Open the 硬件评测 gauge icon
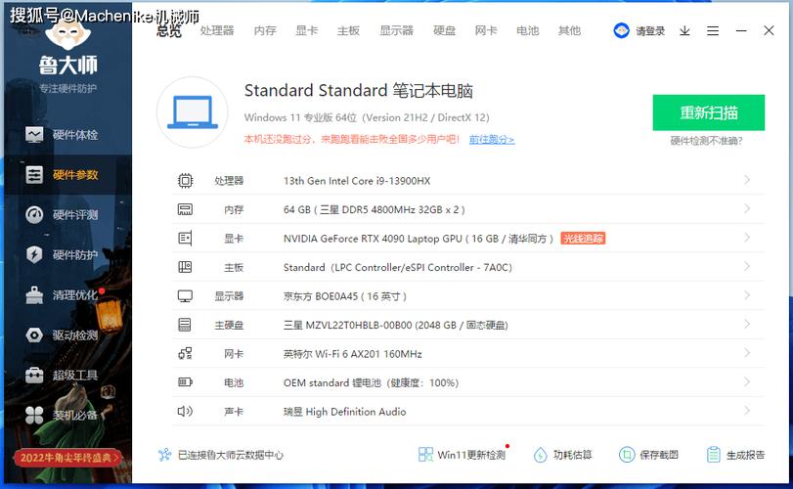793x489 pixels. [x=34, y=215]
